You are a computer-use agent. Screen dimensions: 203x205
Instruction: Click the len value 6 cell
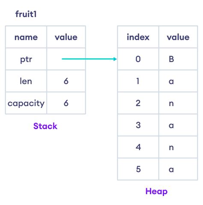(x=66, y=81)
